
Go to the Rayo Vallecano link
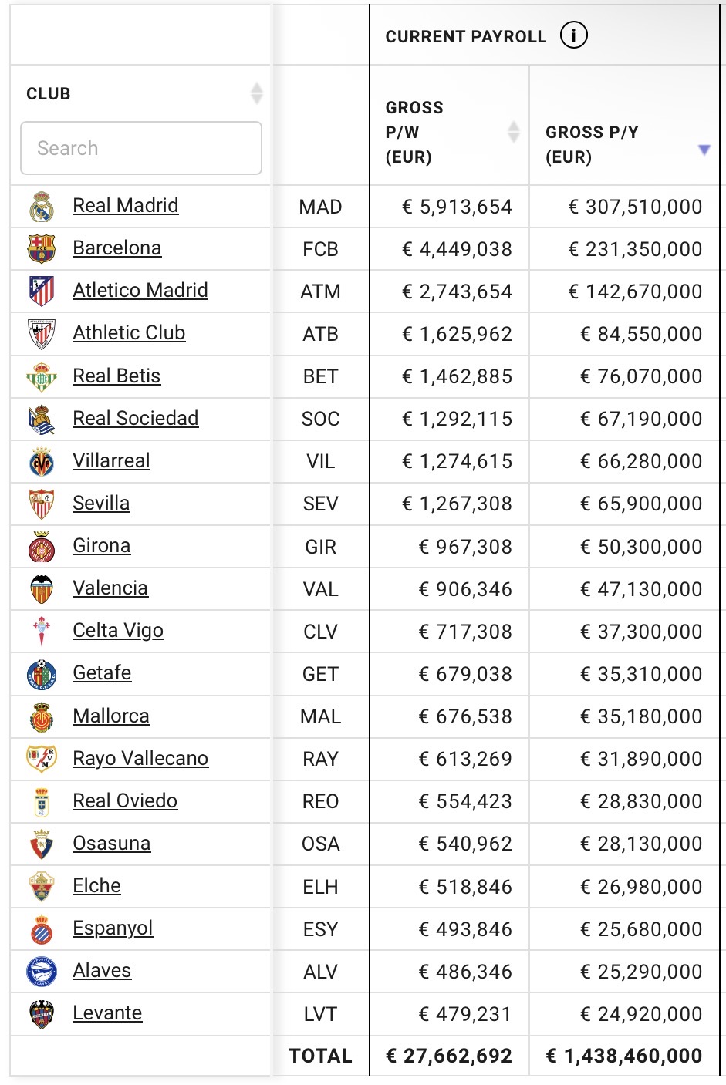(140, 758)
